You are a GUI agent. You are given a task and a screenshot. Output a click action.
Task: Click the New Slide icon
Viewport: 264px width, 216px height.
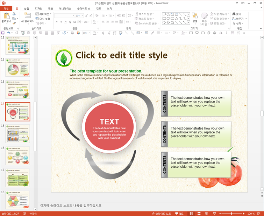click(28, 15)
